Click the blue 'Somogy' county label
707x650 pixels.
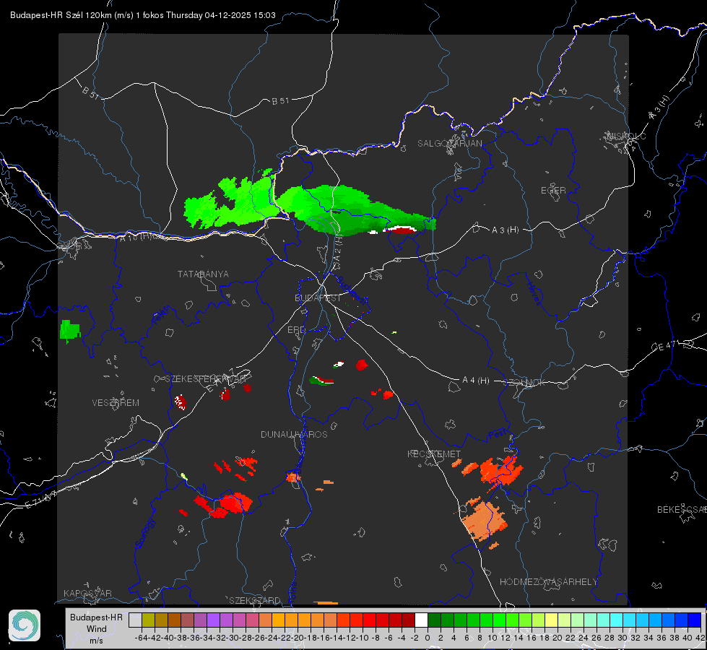tap(145, 533)
